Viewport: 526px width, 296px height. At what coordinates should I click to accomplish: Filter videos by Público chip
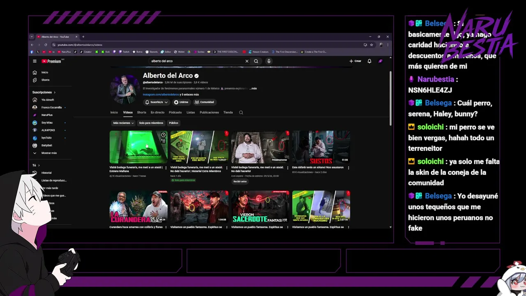(173, 123)
